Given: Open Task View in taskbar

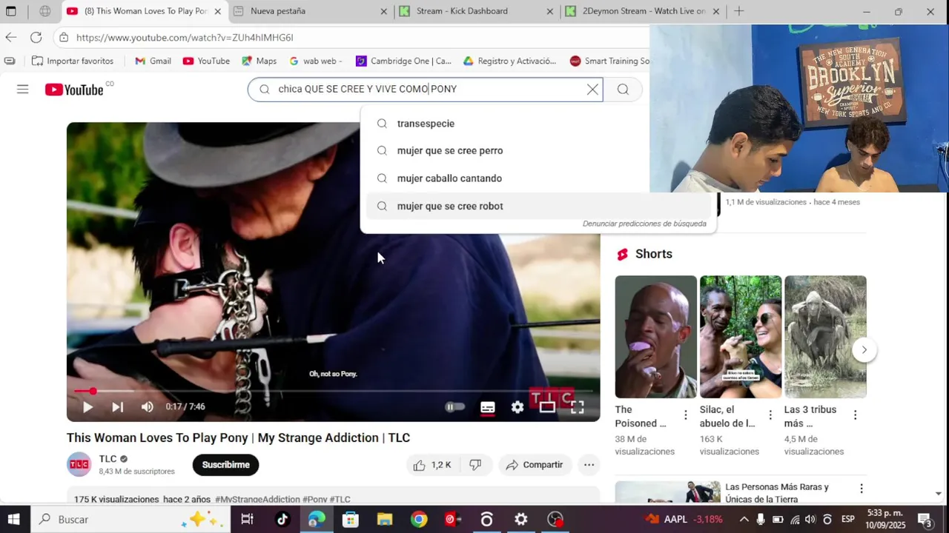Looking at the screenshot, I should click(247, 519).
